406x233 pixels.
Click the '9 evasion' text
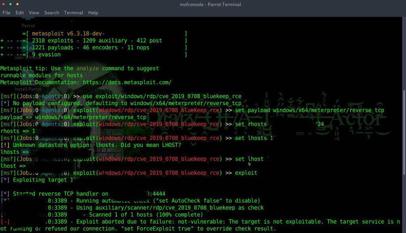coord(46,54)
